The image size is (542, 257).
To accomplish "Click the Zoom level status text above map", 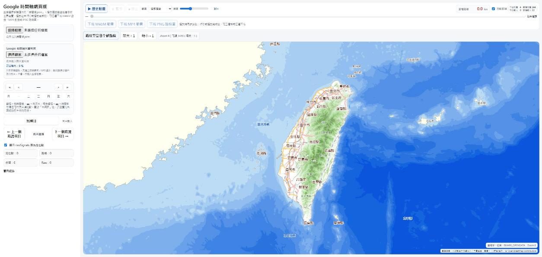I will [179, 36].
